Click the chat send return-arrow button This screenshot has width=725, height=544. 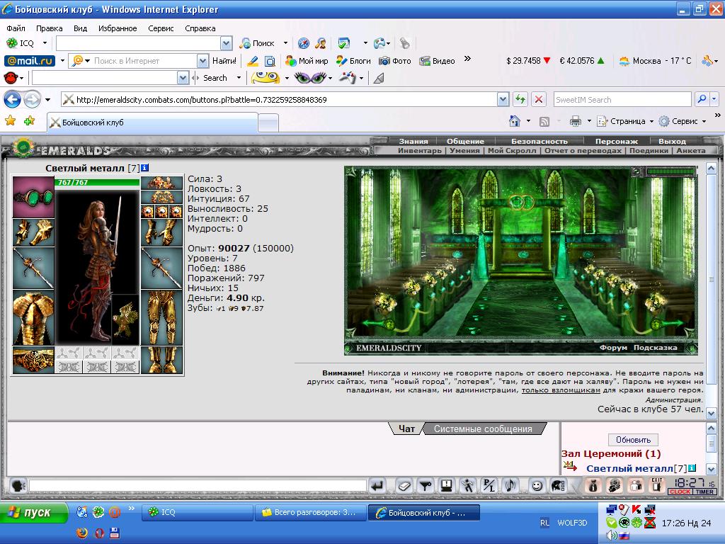(377, 486)
